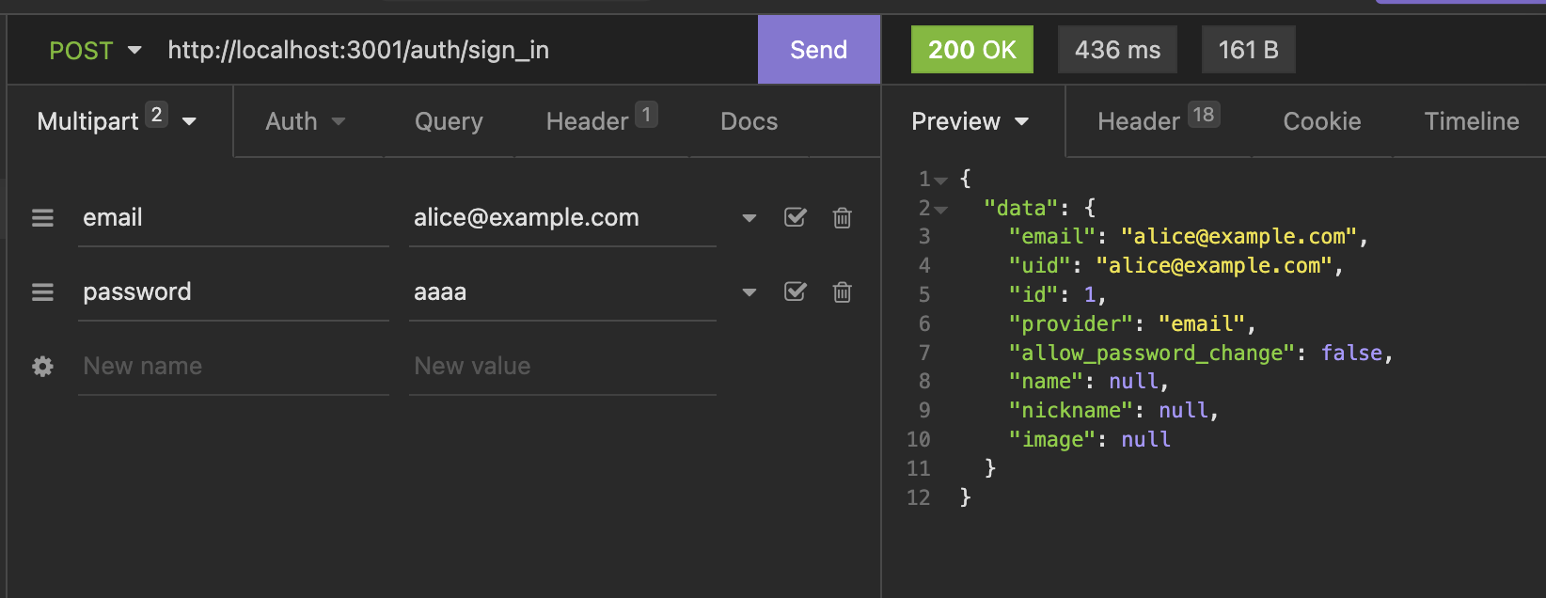The width and height of the screenshot is (1546, 598).
Task: Open the response Cookie tab
Action: pos(1321,121)
